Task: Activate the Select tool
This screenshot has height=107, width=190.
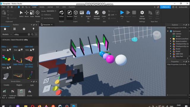Action: coord(21,14)
